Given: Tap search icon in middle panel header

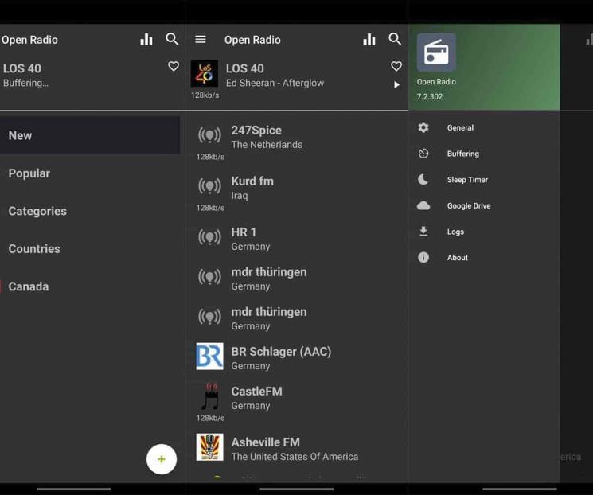Looking at the screenshot, I should [x=395, y=39].
